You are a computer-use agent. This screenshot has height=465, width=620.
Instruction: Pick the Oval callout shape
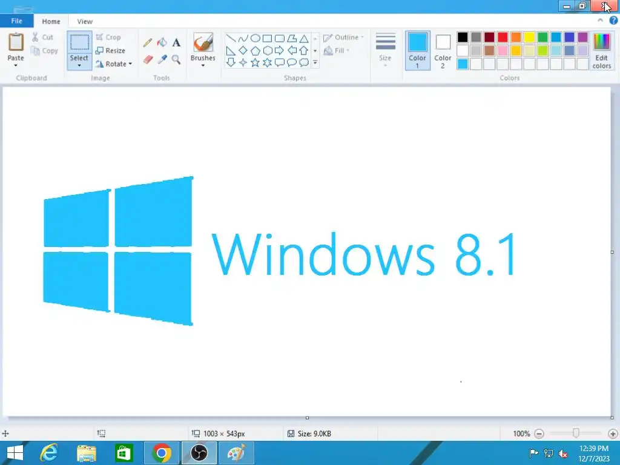(x=292, y=62)
